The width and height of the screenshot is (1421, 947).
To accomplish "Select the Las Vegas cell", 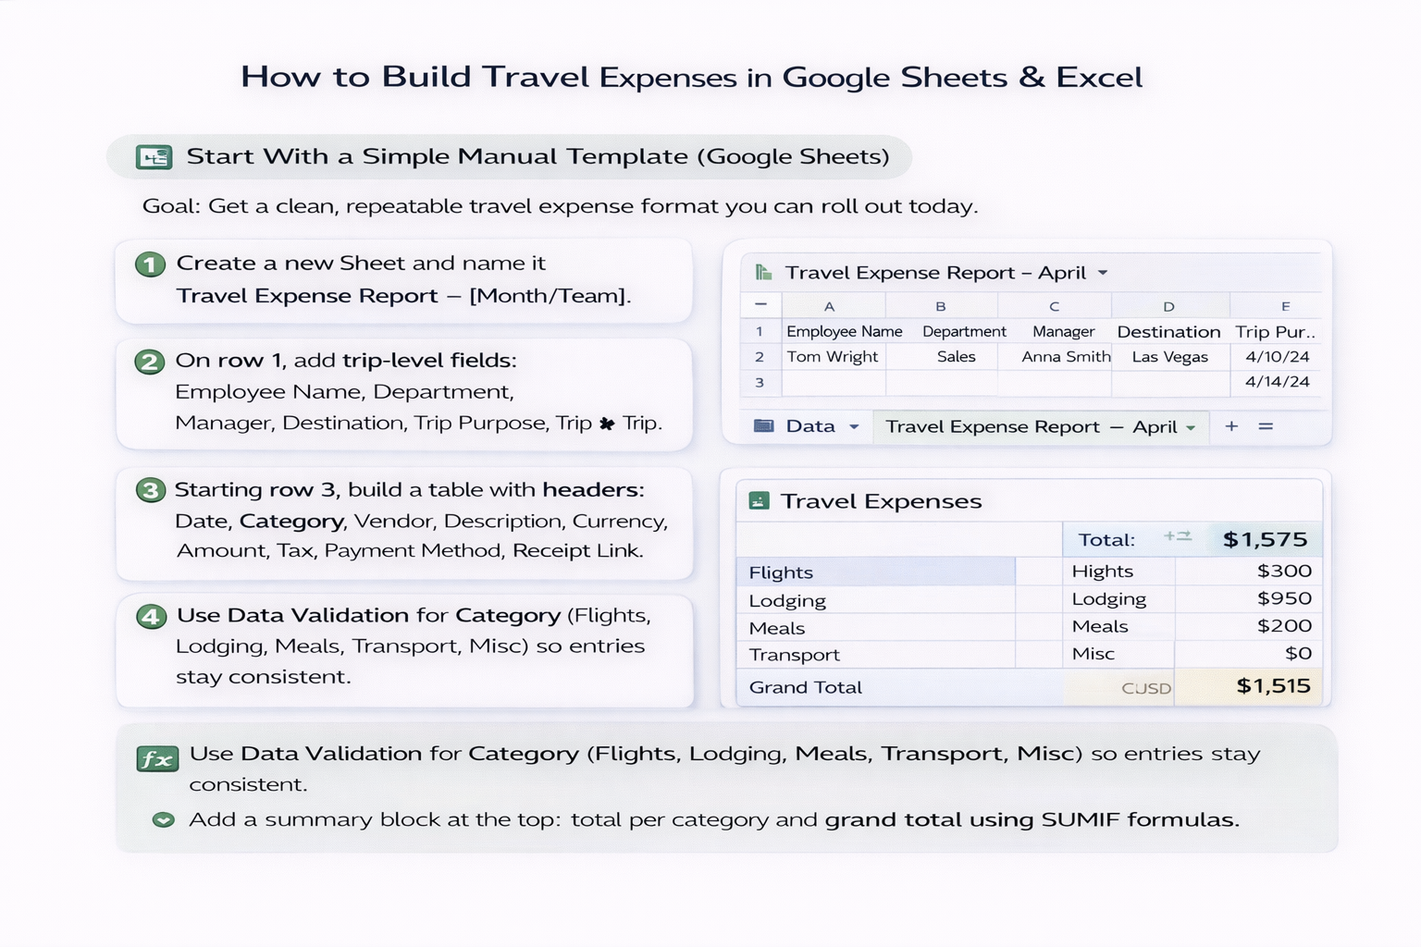I will coord(1170,357).
